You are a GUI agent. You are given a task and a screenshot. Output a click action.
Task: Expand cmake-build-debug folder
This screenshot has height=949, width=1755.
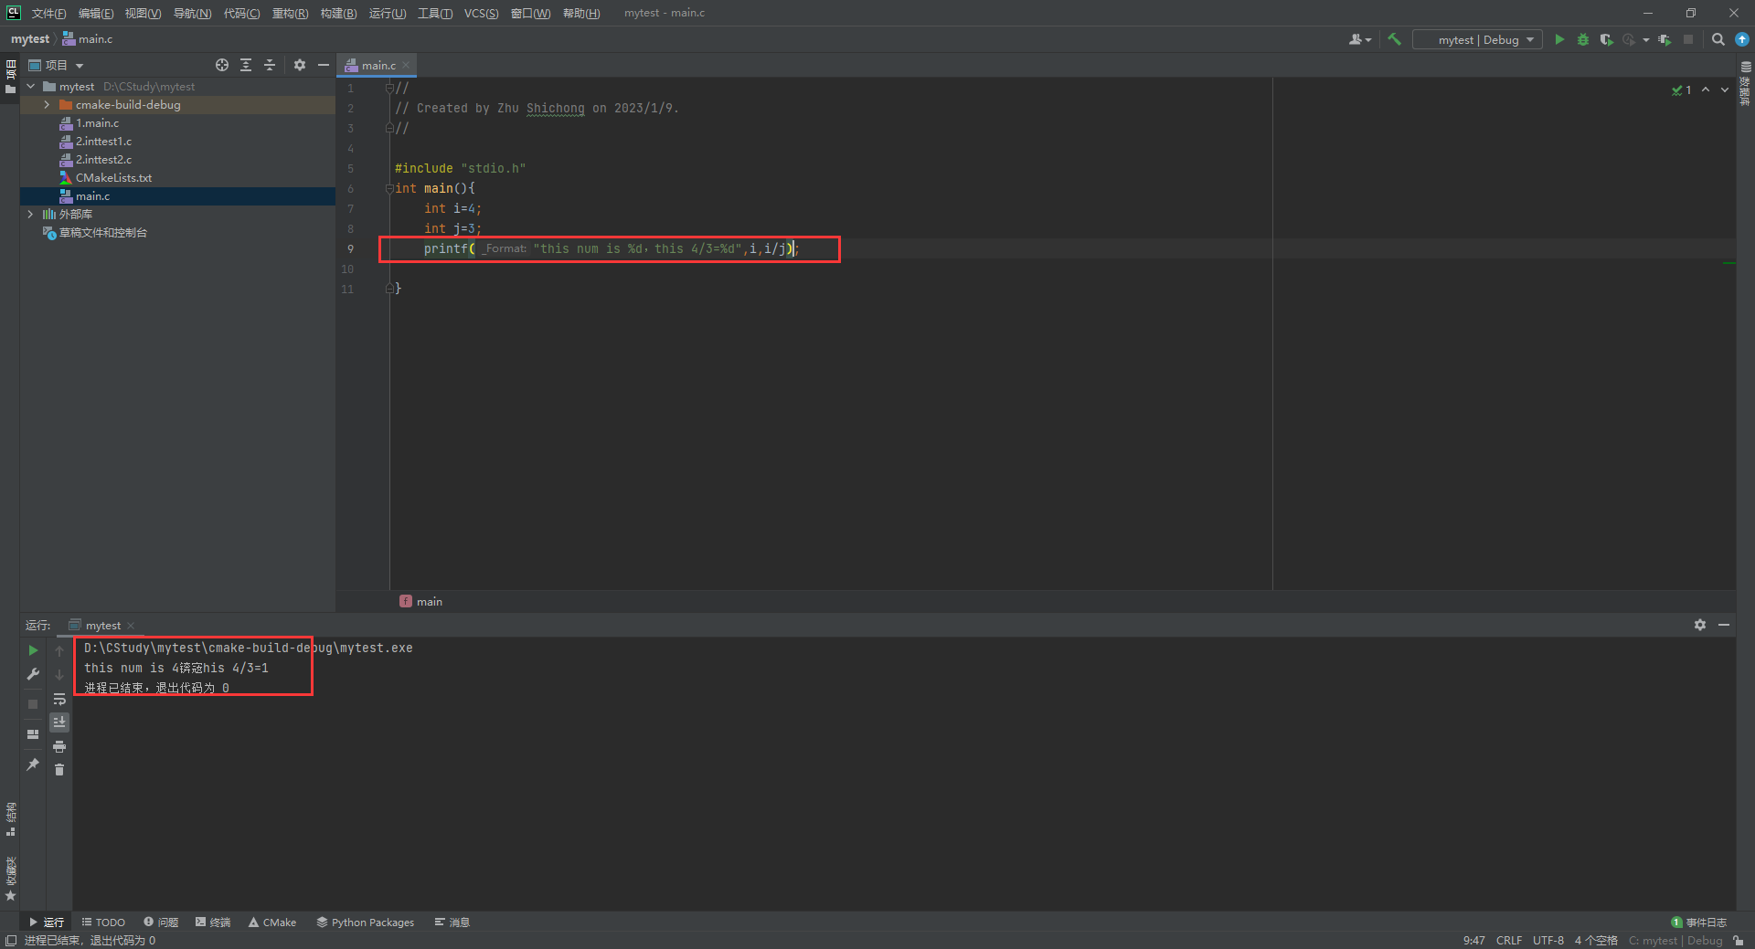click(x=47, y=105)
